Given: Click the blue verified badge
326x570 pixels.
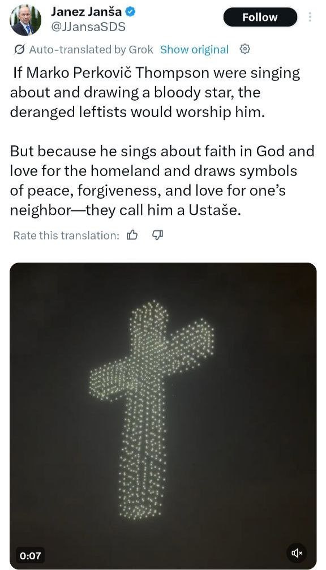Looking at the screenshot, I should (x=131, y=12).
